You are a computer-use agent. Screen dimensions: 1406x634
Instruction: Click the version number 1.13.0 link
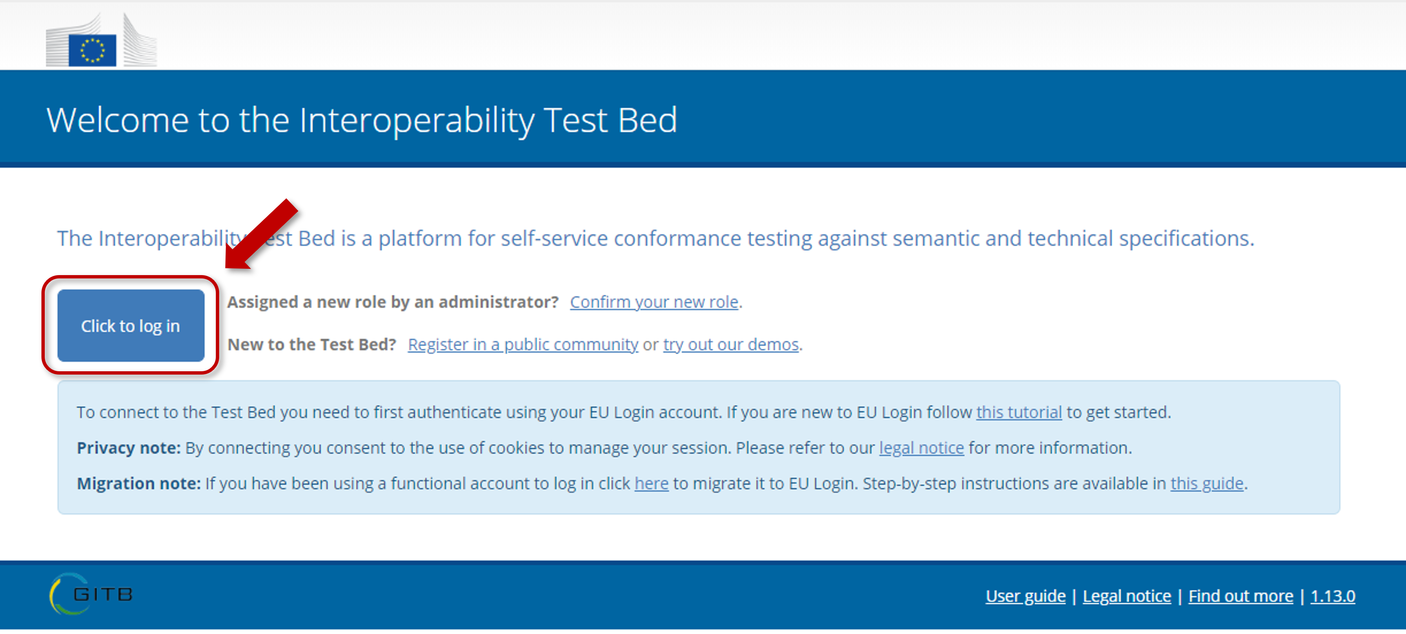pos(1333,596)
